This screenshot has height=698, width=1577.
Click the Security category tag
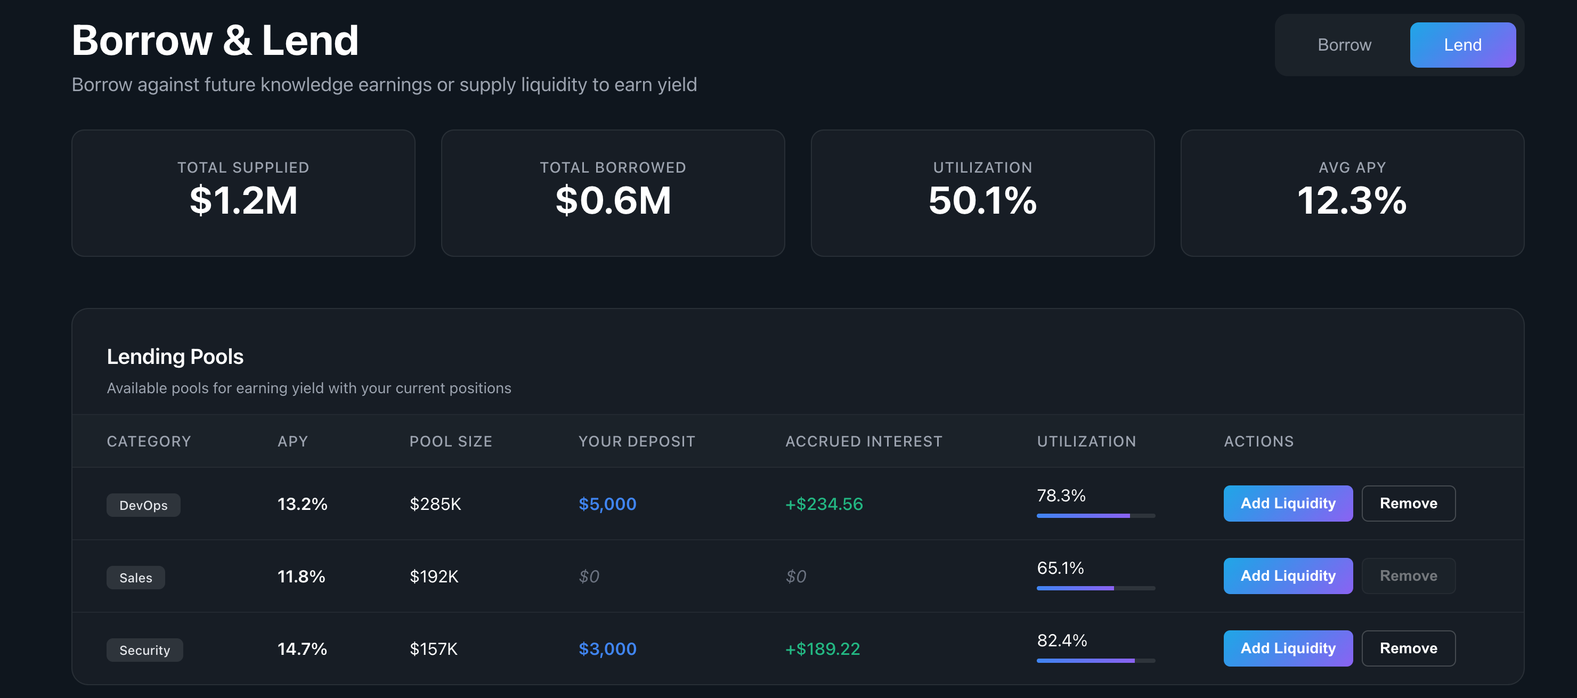click(144, 650)
